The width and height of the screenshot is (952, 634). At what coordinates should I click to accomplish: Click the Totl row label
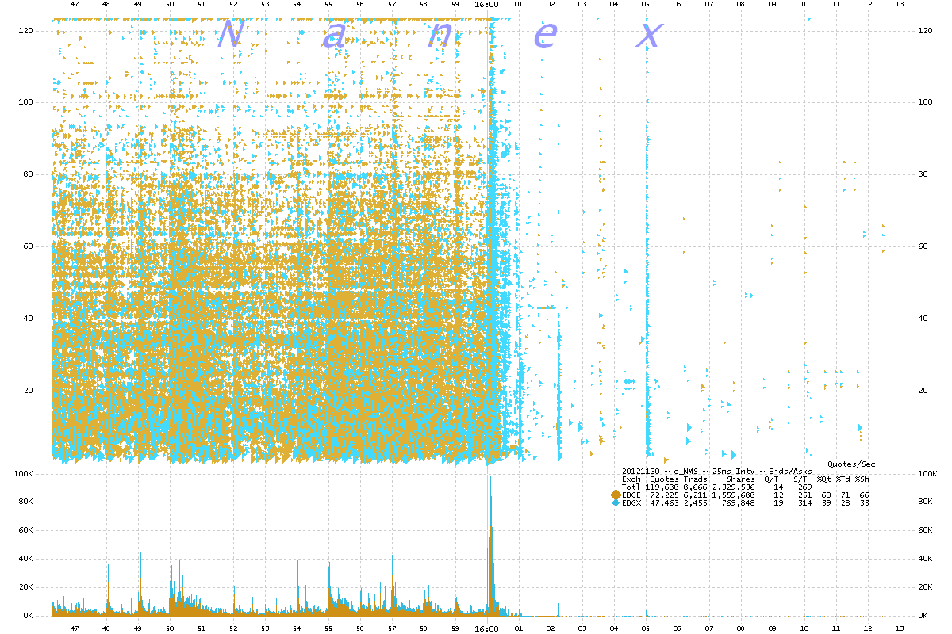(631, 487)
